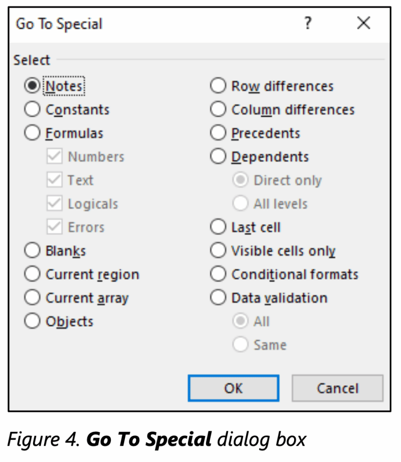Select the Notes radio button
This screenshot has width=401, height=462.
[32, 85]
